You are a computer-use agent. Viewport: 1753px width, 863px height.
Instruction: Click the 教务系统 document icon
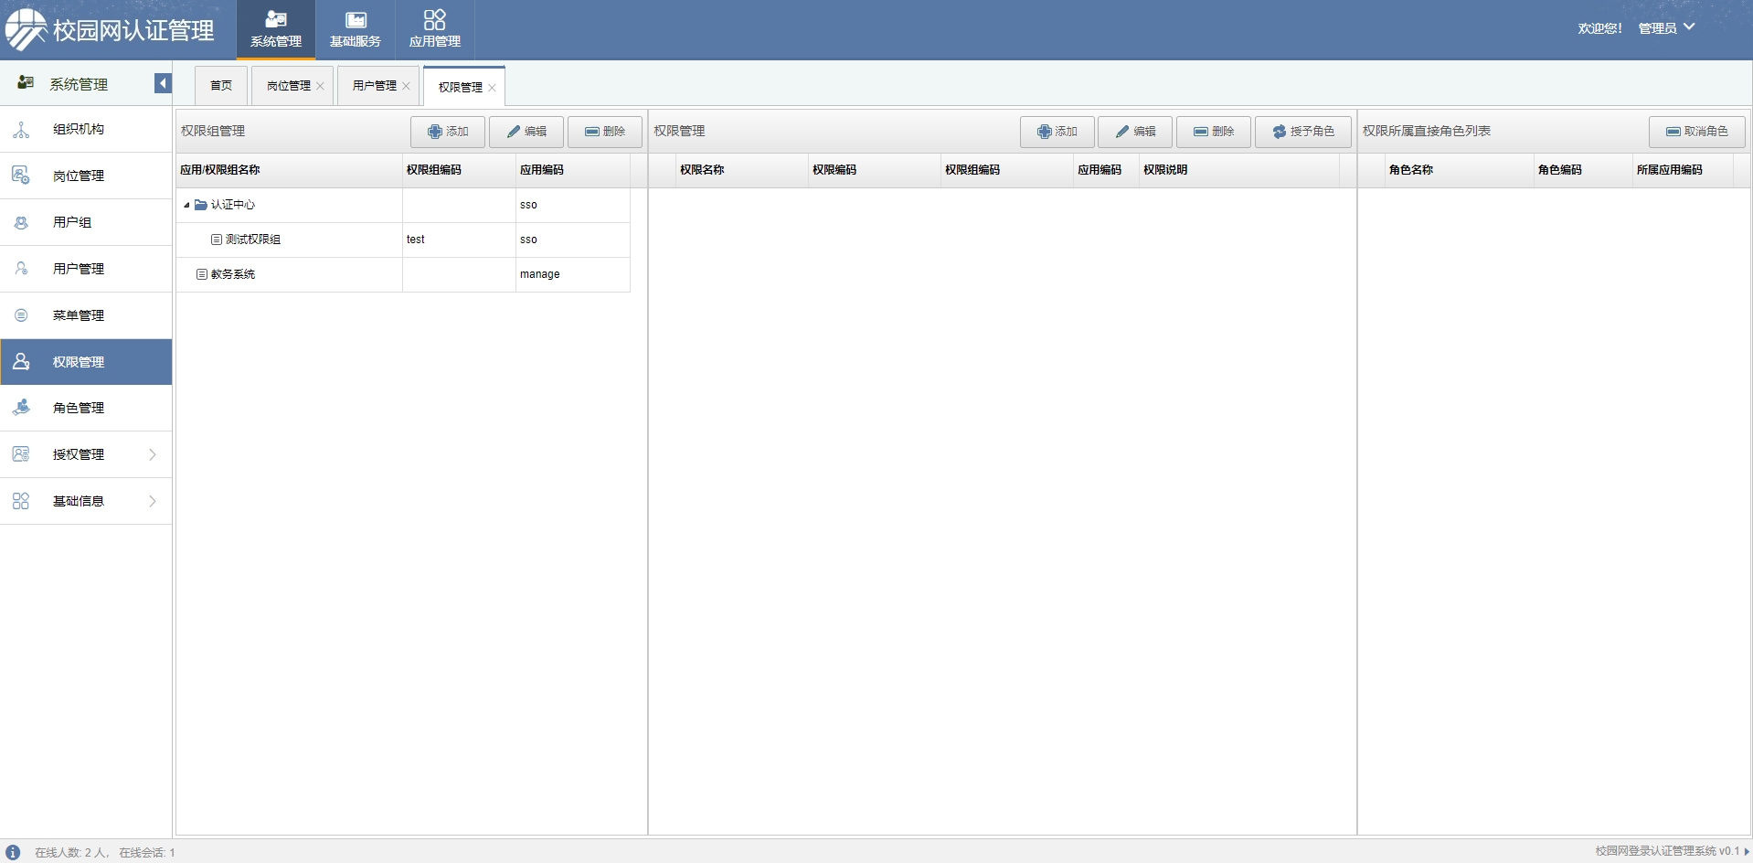pyautogui.click(x=202, y=274)
